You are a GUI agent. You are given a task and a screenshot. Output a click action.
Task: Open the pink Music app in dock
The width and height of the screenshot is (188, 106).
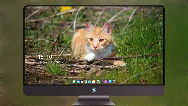pyautogui.click(x=106, y=82)
